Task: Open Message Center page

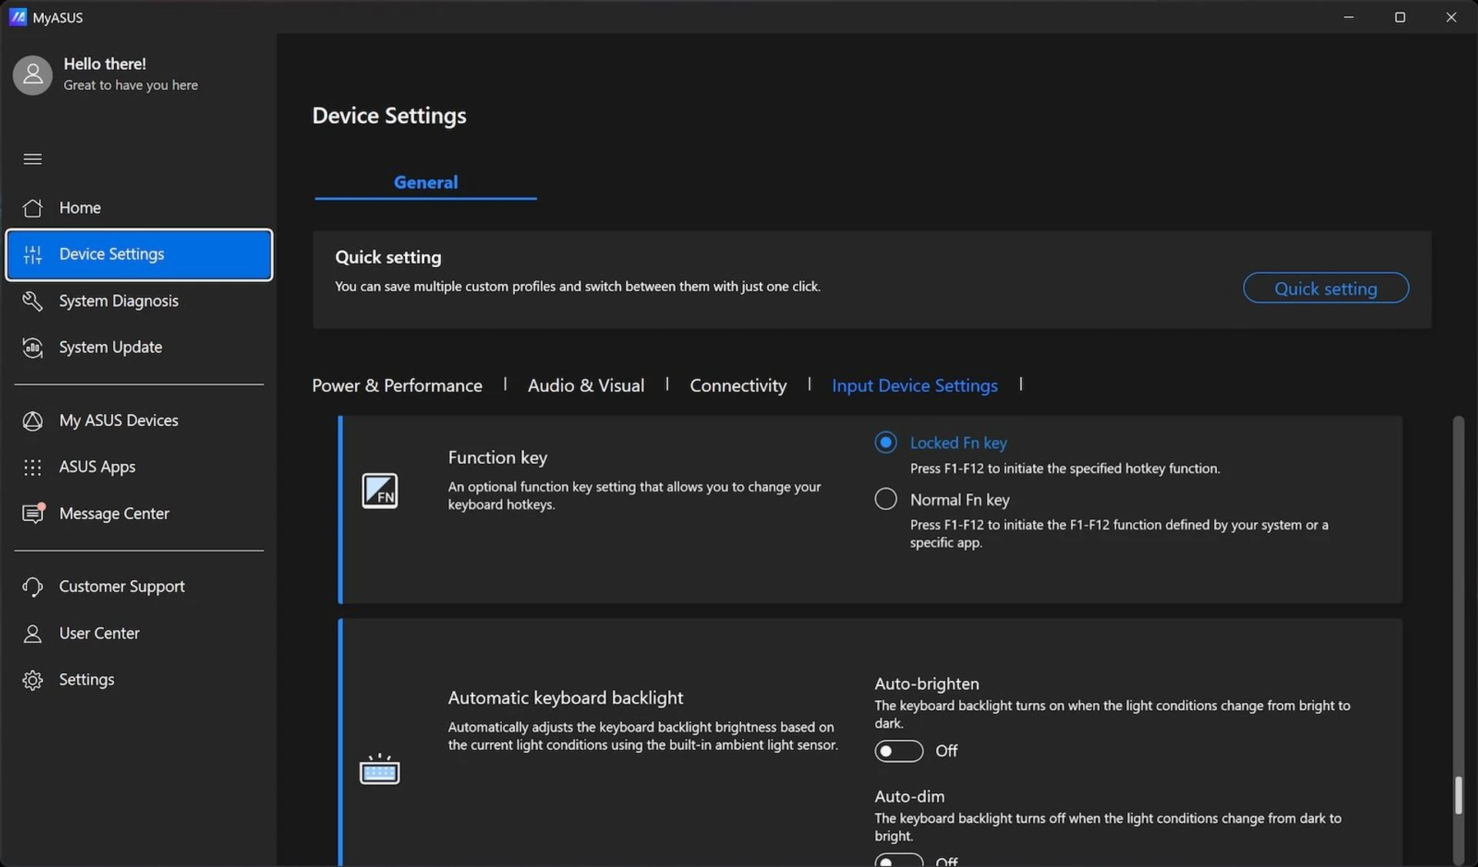Action: point(139,513)
